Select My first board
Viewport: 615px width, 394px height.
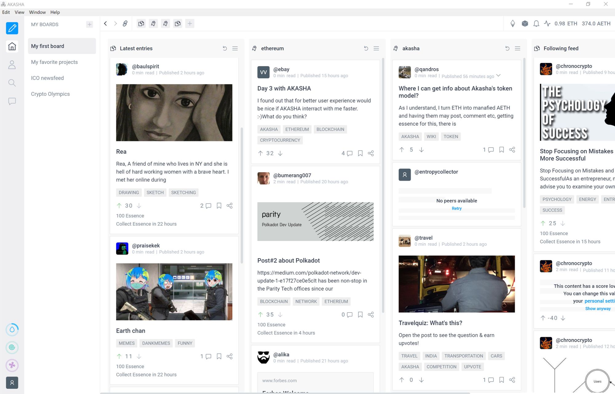[62, 46]
